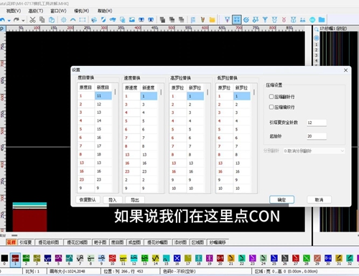Click the magnifier icon above the right panel
The image size is (359, 276).
[x=317, y=29]
